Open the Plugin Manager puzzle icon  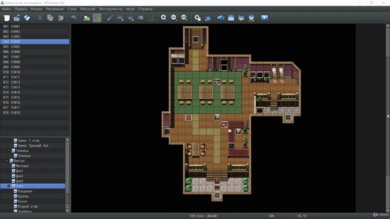coord(208,18)
